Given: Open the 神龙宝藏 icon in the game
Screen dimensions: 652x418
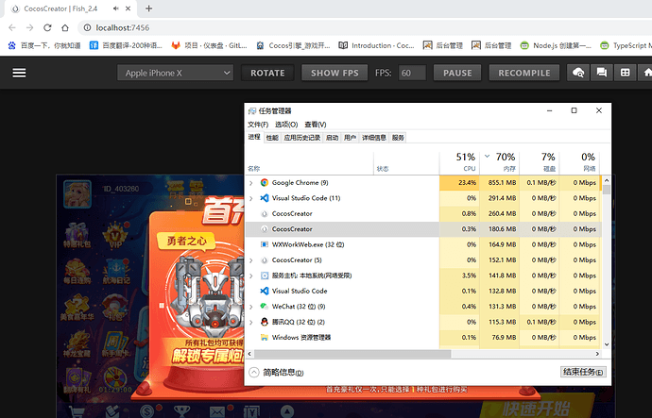Looking at the screenshot, I should [77, 343].
